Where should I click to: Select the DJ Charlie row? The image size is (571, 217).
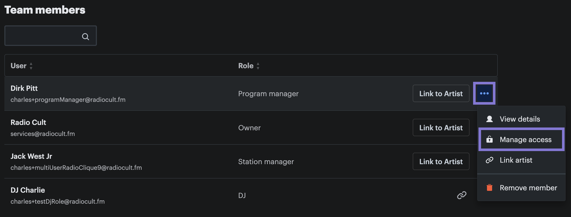click(x=241, y=195)
